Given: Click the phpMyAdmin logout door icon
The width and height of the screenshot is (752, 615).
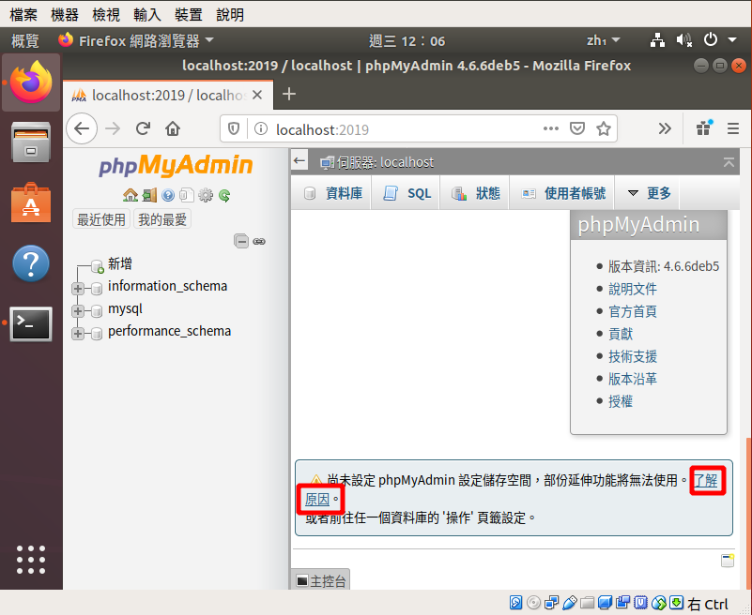Looking at the screenshot, I should 149,195.
